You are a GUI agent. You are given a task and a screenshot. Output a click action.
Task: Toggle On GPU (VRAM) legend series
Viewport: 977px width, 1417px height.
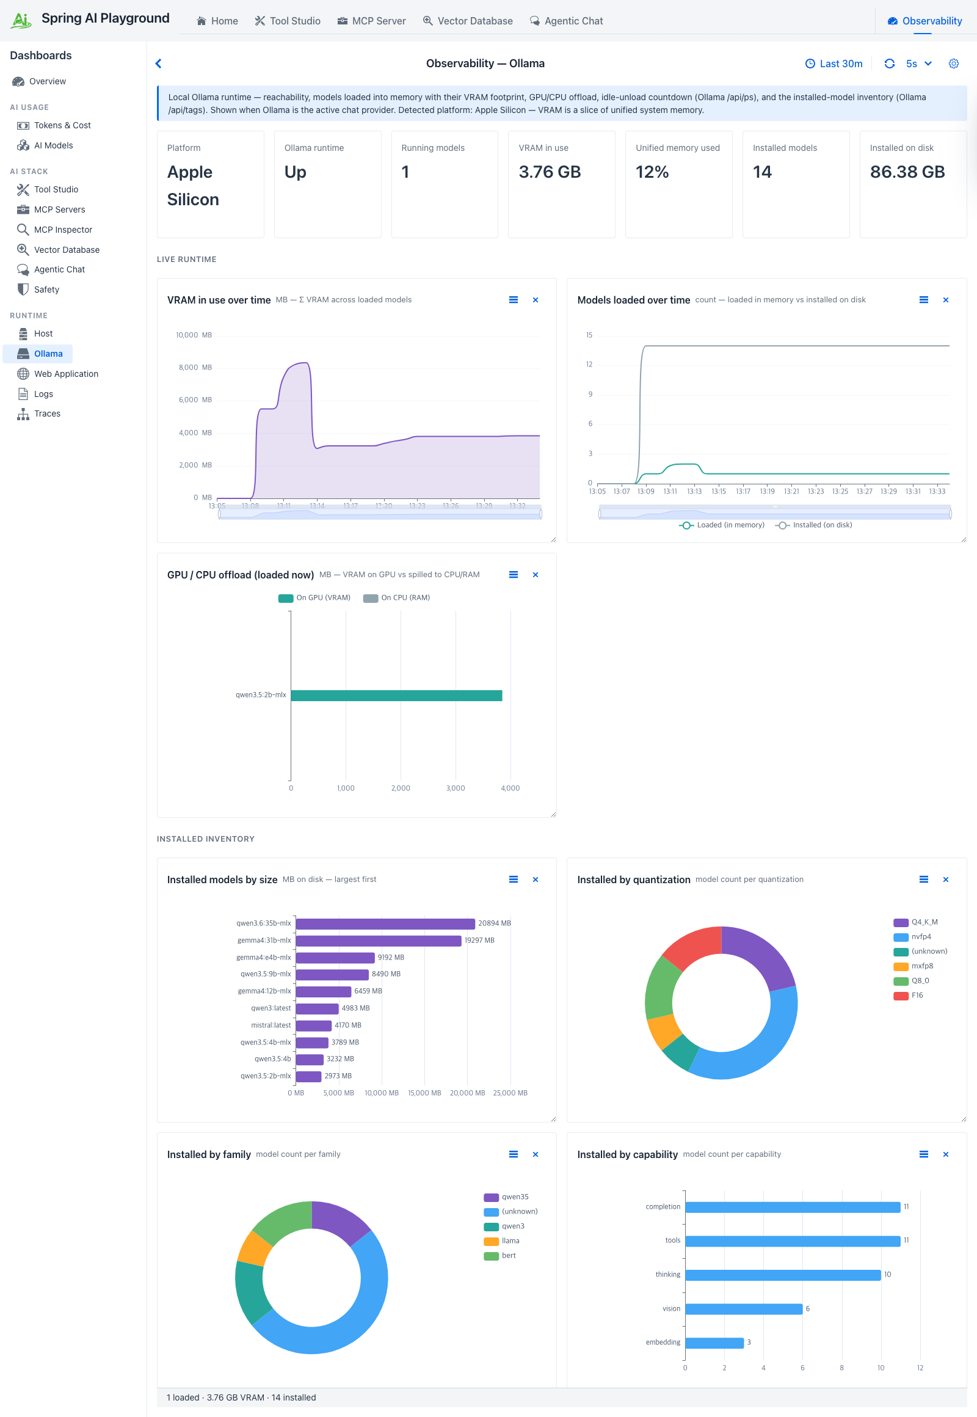(x=314, y=599)
